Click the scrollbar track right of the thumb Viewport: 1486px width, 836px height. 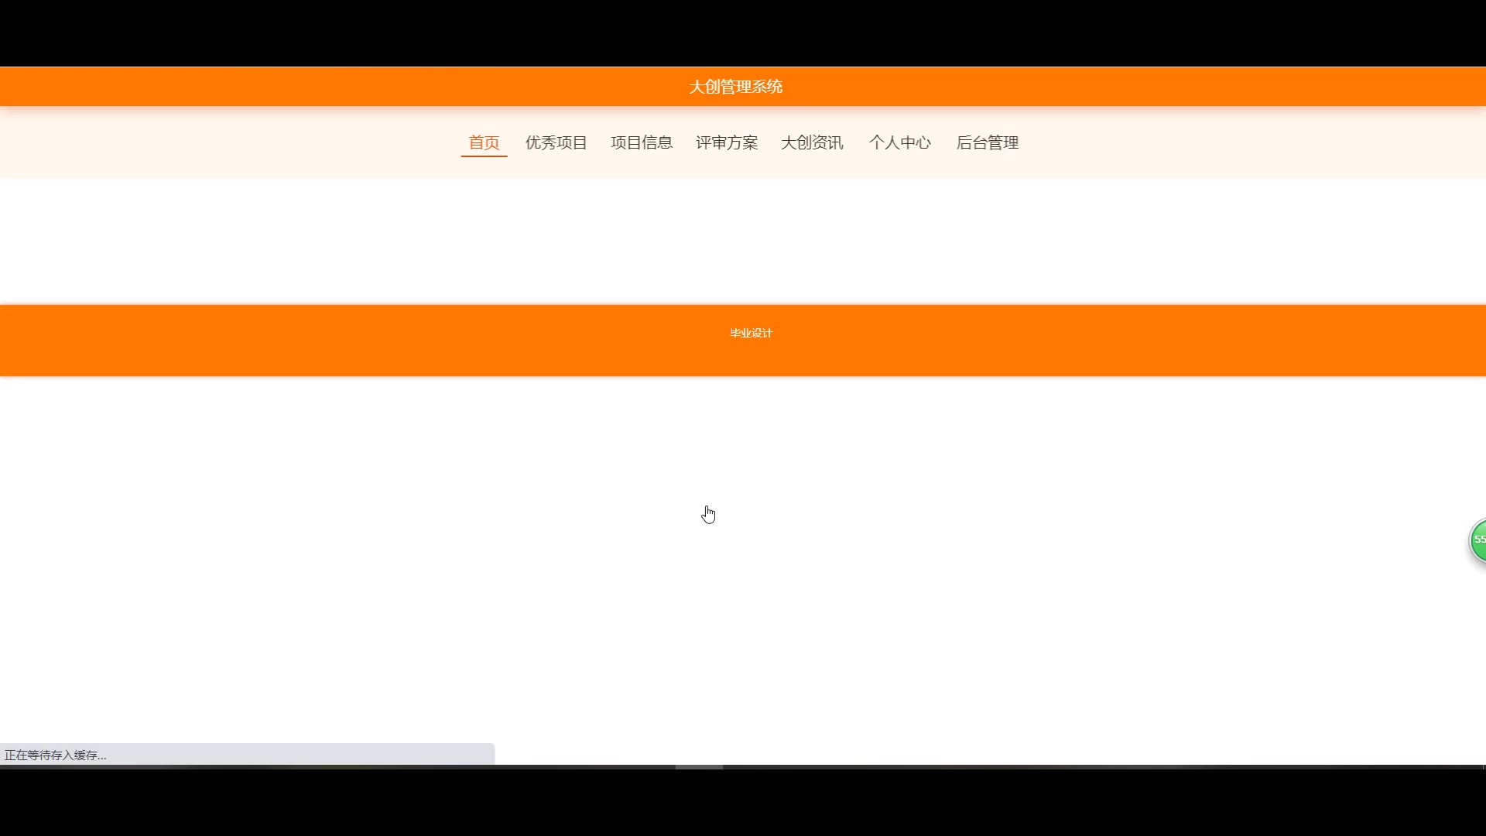[x=1084, y=766]
